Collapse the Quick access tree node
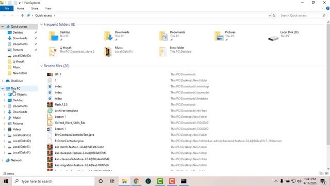The image size is (330, 186). (x=3, y=26)
